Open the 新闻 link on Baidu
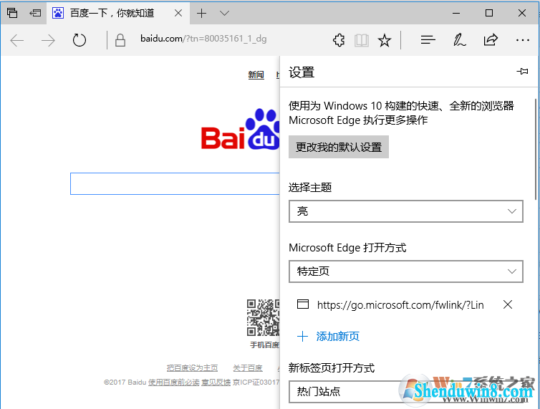 (256, 74)
